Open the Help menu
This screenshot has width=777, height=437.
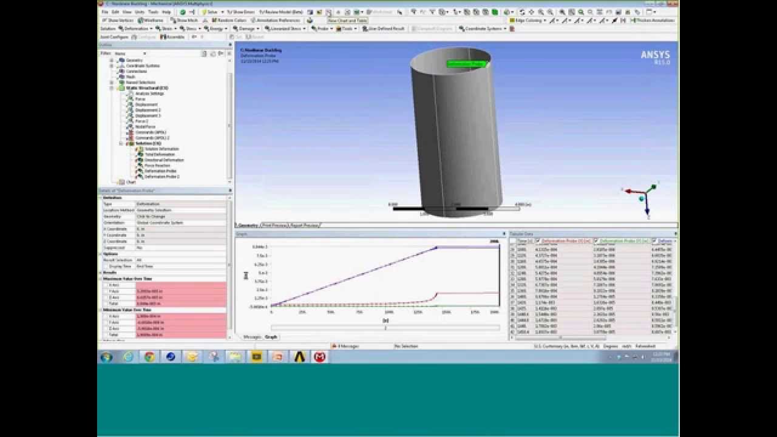click(166, 12)
